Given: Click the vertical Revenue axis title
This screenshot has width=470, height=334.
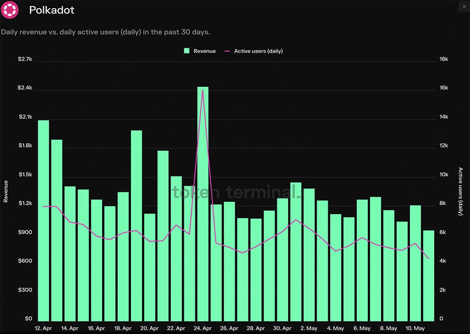Looking at the screenshot, I should pyautogui.click(x=6, y=191).
